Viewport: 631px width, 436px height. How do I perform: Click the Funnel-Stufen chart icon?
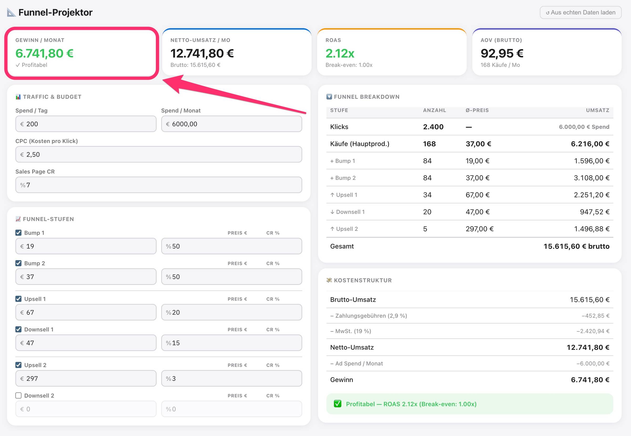tap(18, 219)
